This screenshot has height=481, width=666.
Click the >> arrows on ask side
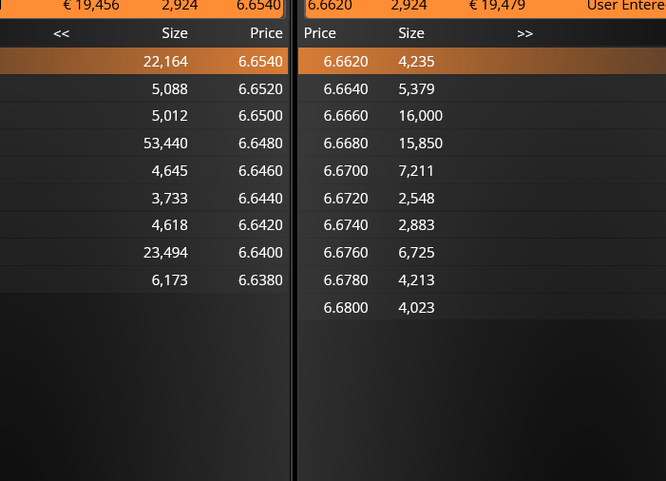[x=524, y=33]
